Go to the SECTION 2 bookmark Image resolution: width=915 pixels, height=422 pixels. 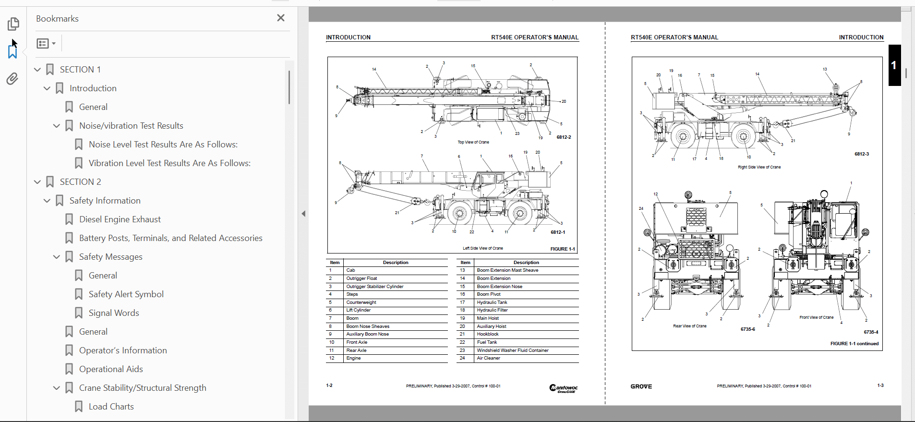point(80,182)
